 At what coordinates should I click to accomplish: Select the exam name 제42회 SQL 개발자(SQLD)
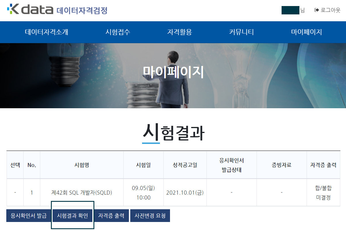click(x=81, y=192)
